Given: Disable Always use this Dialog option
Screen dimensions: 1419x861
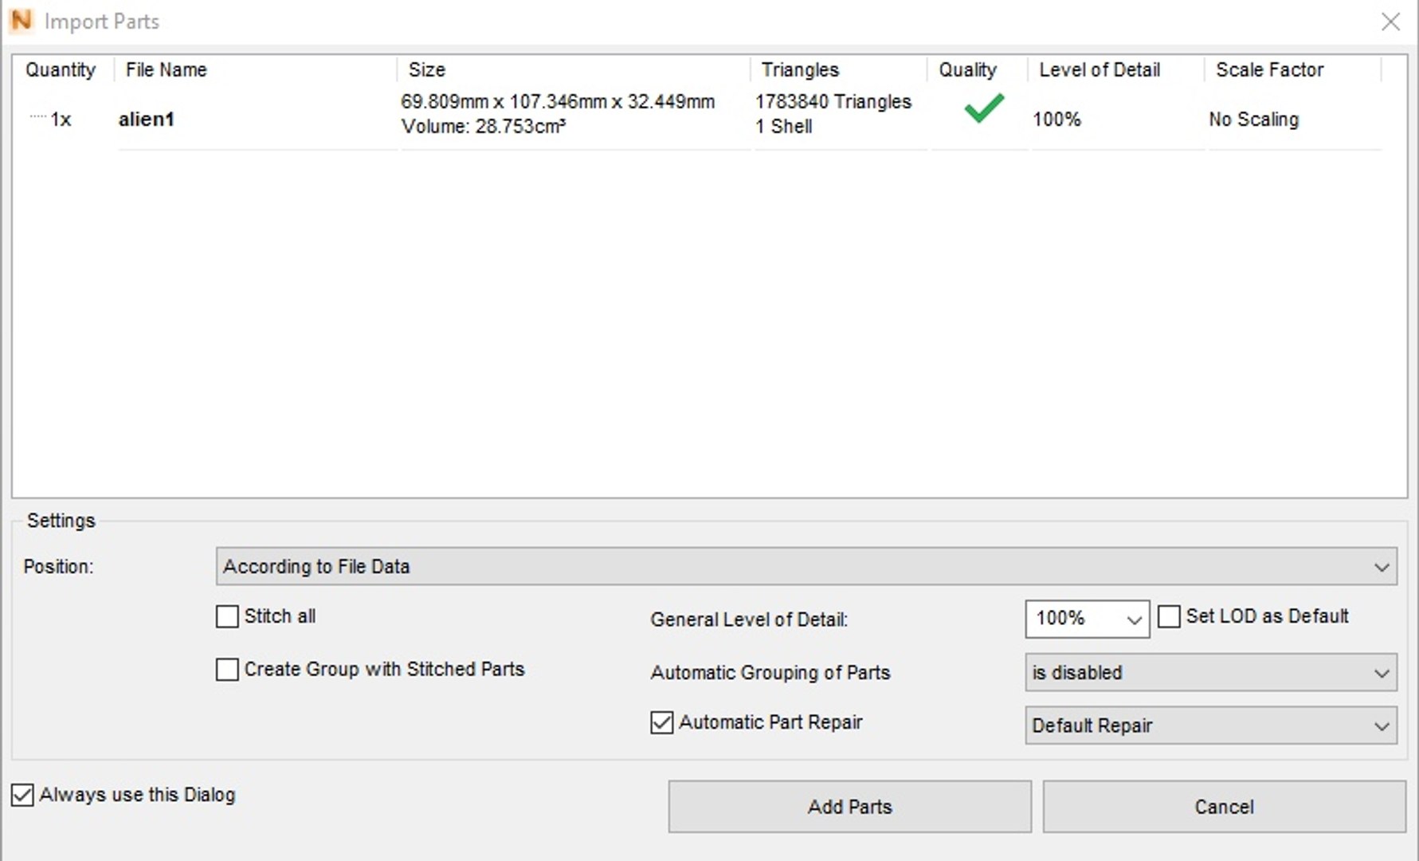Looking at the screenshot, I should pyautogui.click(x=22, y=795).
